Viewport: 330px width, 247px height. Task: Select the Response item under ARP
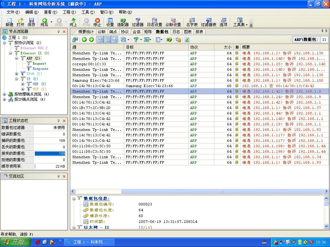40,69
